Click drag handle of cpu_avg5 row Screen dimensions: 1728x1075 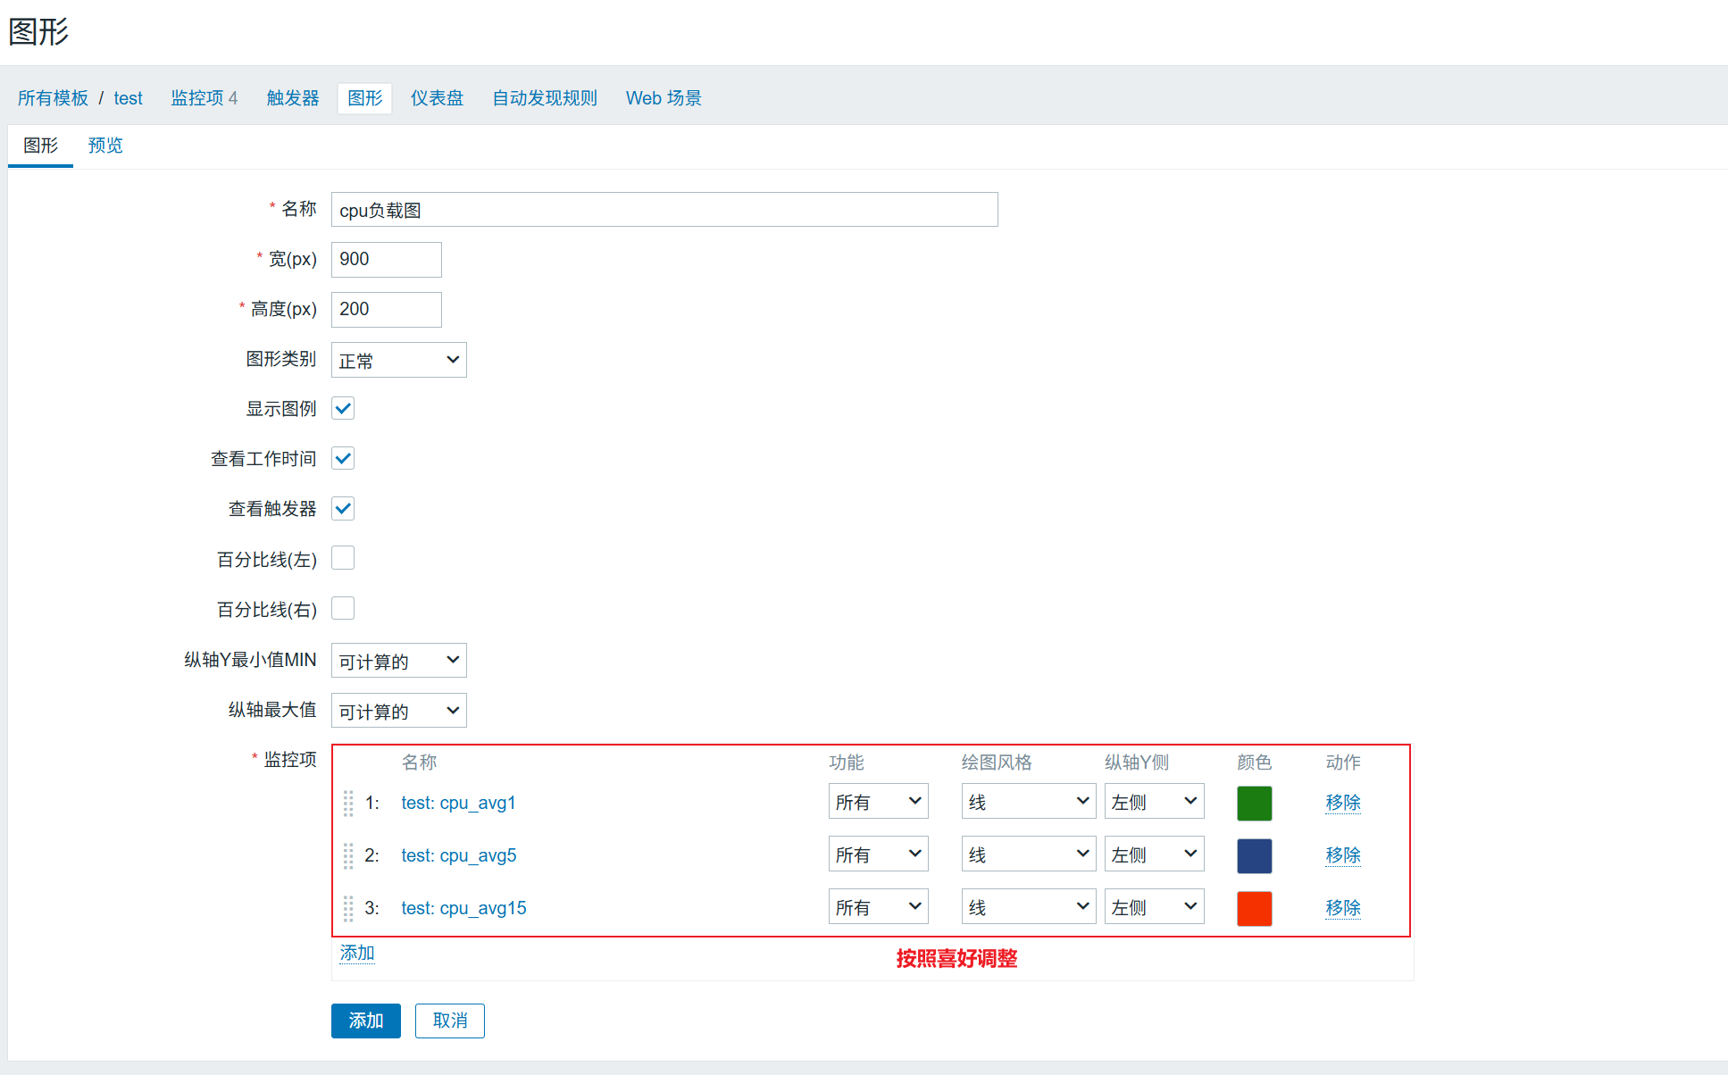click(x=348, y=855)
